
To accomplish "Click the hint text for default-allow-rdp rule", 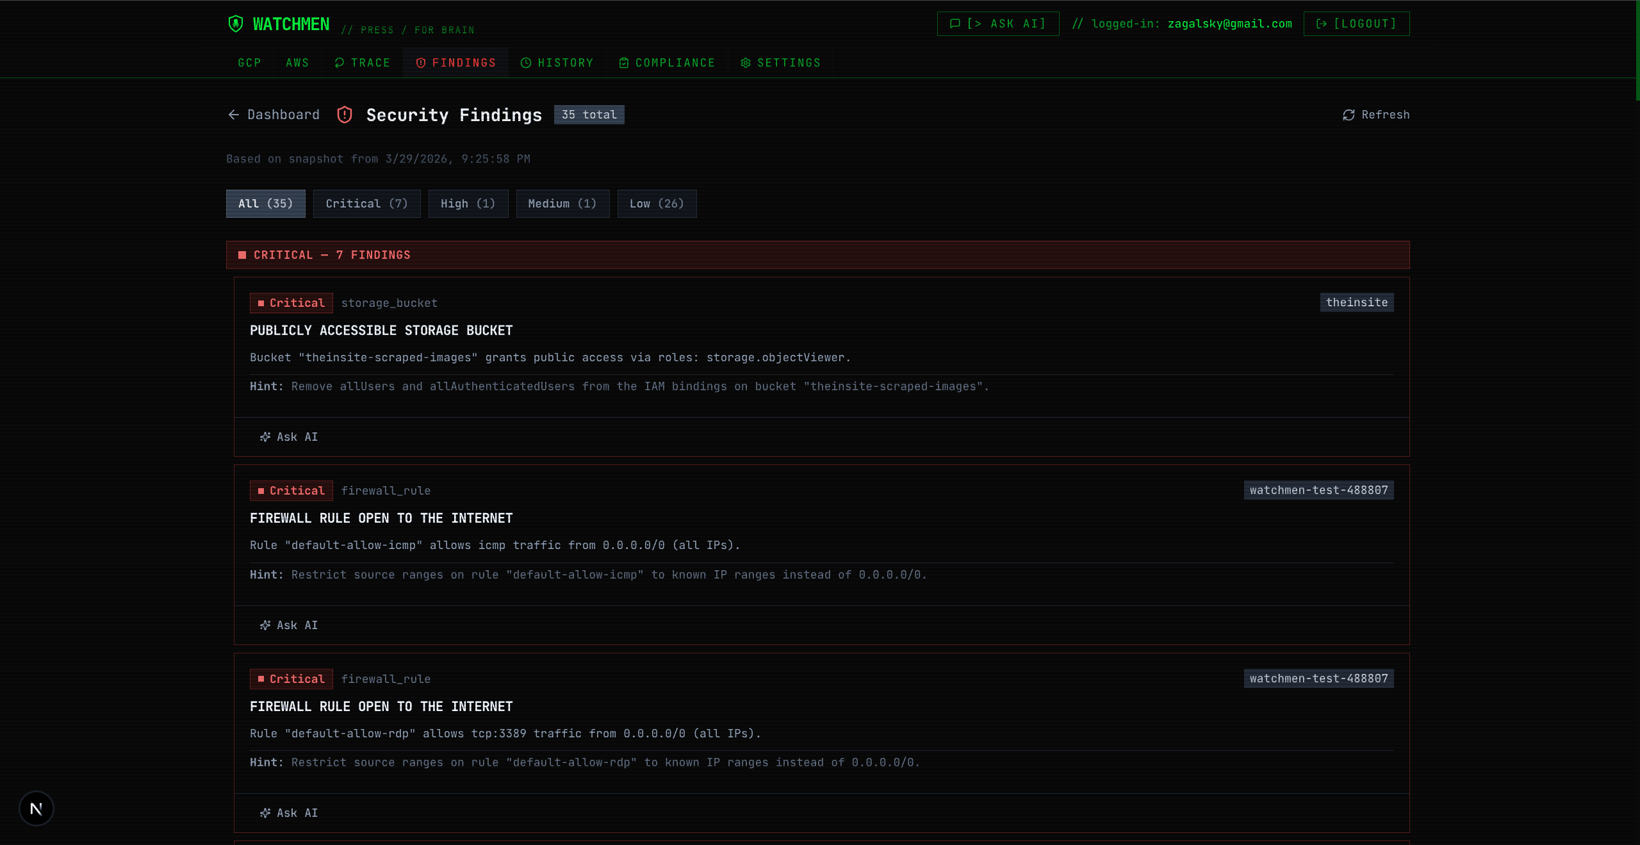I will 585,762.
